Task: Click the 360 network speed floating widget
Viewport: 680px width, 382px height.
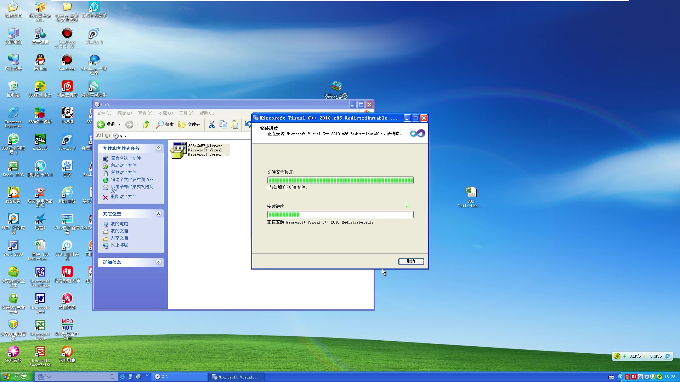Action: pyautogui.click(x=642, y=356)
